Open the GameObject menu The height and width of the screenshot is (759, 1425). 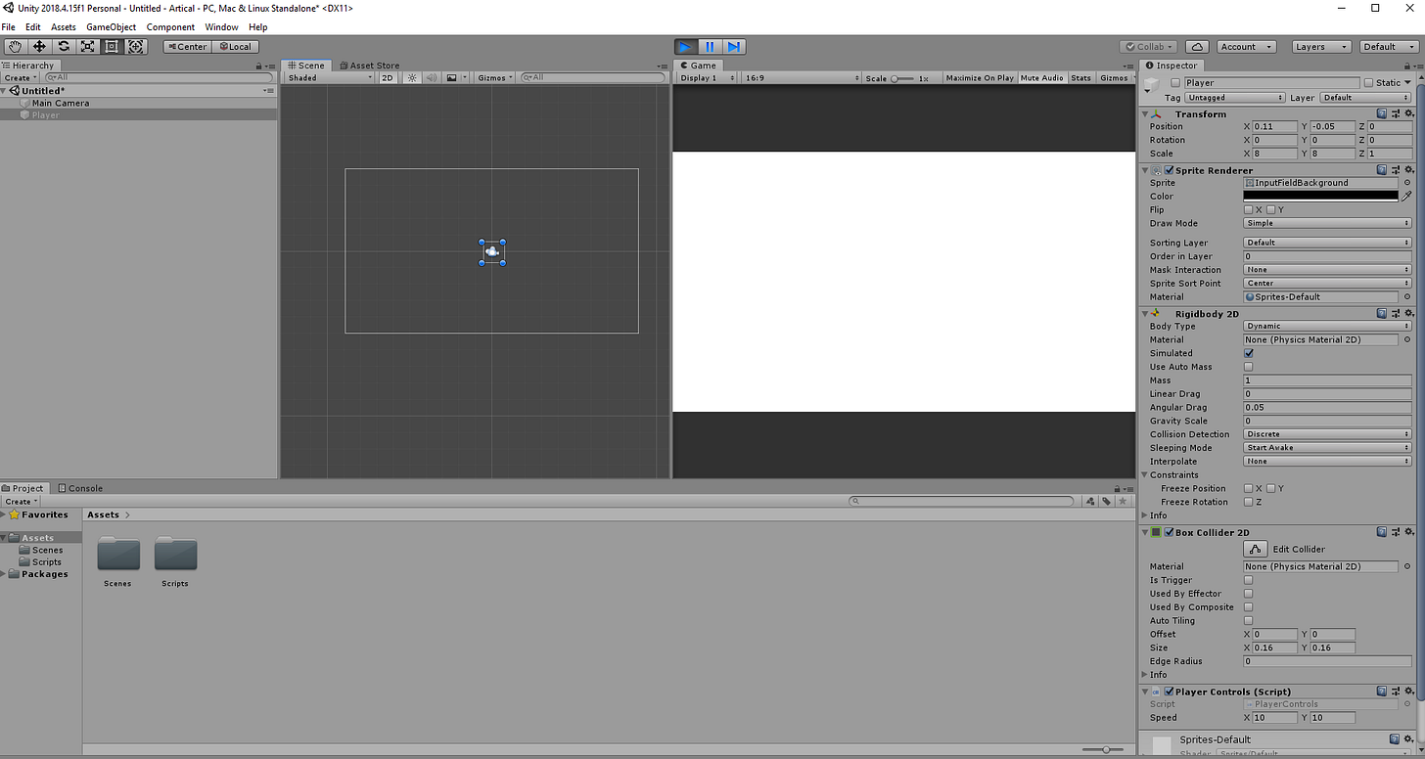[111, 26]
